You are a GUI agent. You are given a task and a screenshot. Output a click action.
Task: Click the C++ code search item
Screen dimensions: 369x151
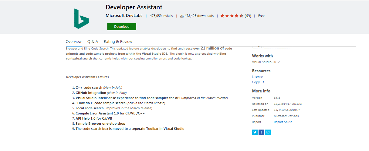pos(99,88)
